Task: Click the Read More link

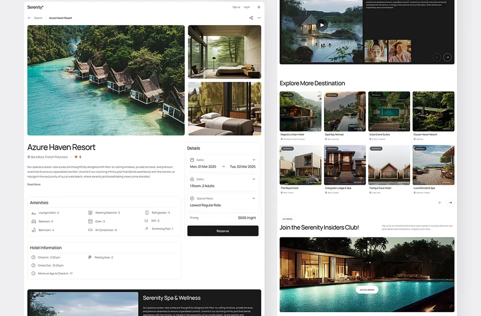Action: (x=34, y=185)
